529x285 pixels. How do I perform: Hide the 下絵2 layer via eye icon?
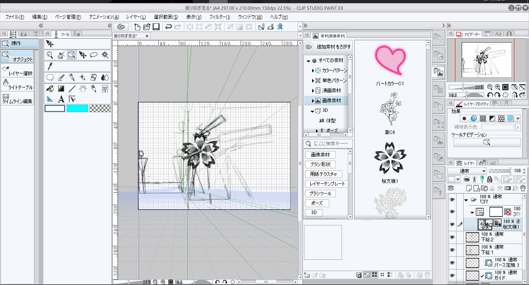(453, 237)
